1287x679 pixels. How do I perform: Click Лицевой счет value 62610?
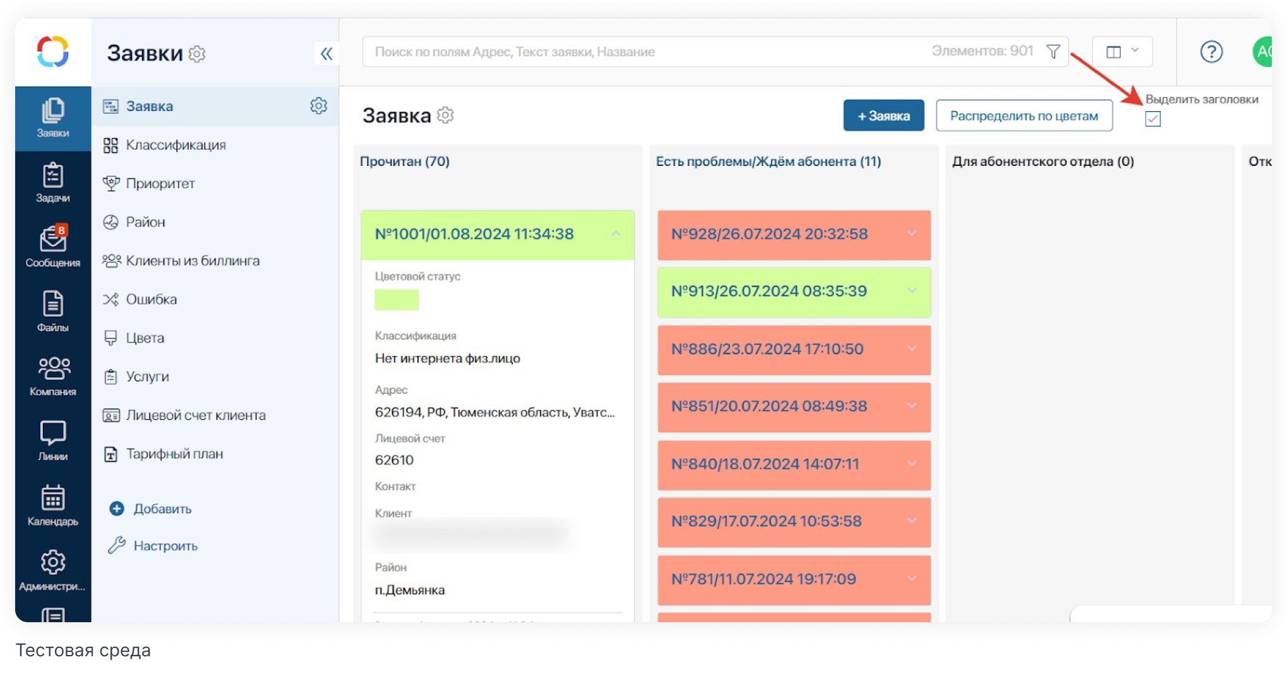394,460
